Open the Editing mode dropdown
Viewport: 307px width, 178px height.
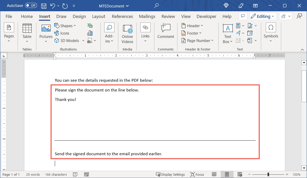point(263,16)
